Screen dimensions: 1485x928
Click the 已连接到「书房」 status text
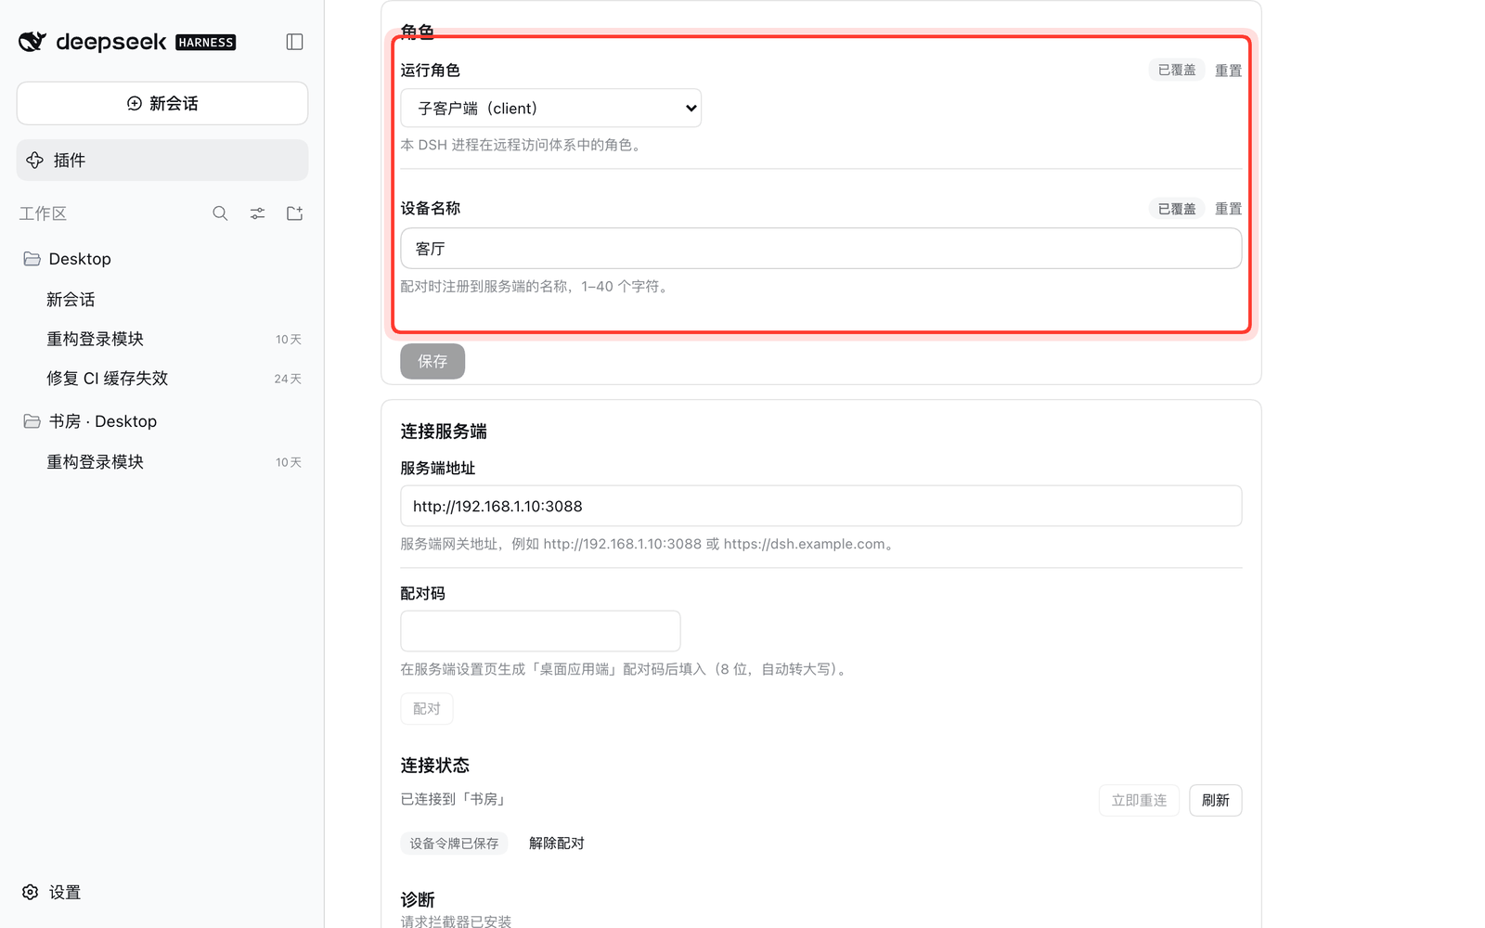(454, 799)
